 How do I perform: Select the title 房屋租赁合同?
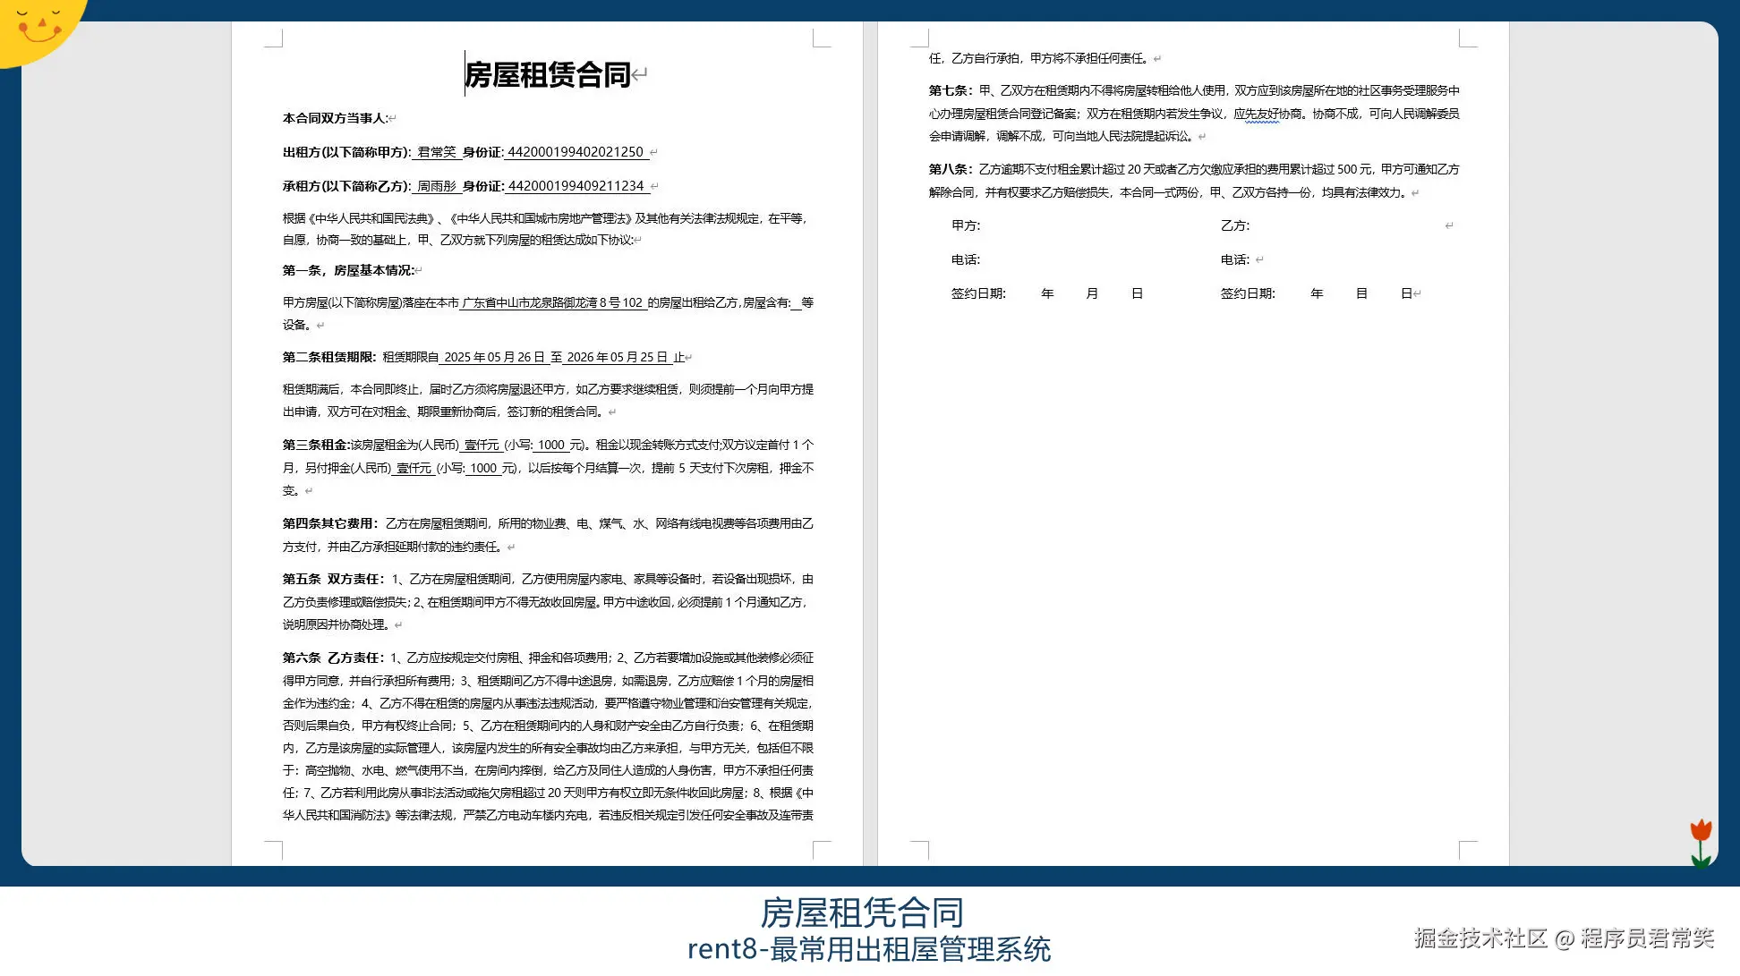[547, 75]
